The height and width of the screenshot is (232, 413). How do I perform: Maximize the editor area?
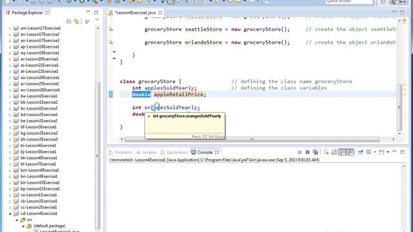pyautogui.click(x=402, y=12)
